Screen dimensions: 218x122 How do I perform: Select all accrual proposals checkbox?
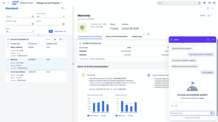click(8, 44)
